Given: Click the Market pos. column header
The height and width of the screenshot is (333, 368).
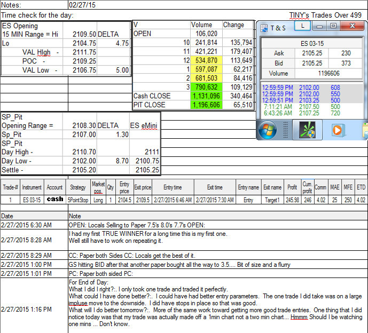Looking at the screenshot, I should 98,187.
